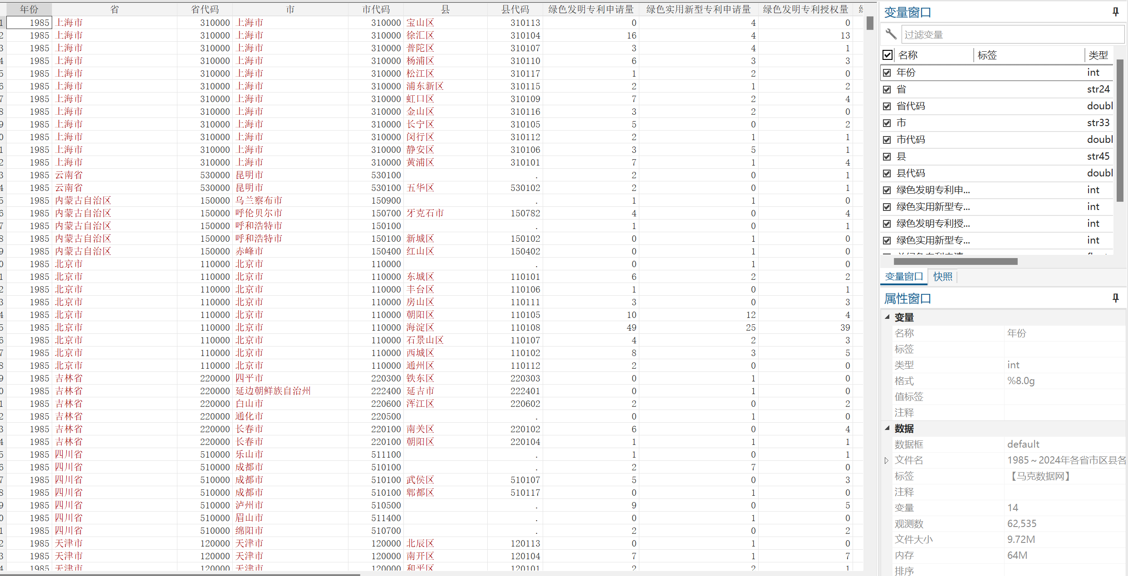Click the data grid vertical scrollbar thumb
Screen dimensions: 1128x576
tap(869, 23)
